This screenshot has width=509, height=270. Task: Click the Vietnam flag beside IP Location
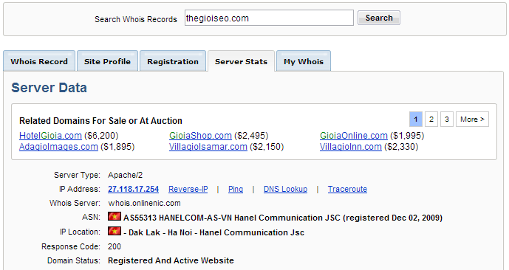coord(115,231)
